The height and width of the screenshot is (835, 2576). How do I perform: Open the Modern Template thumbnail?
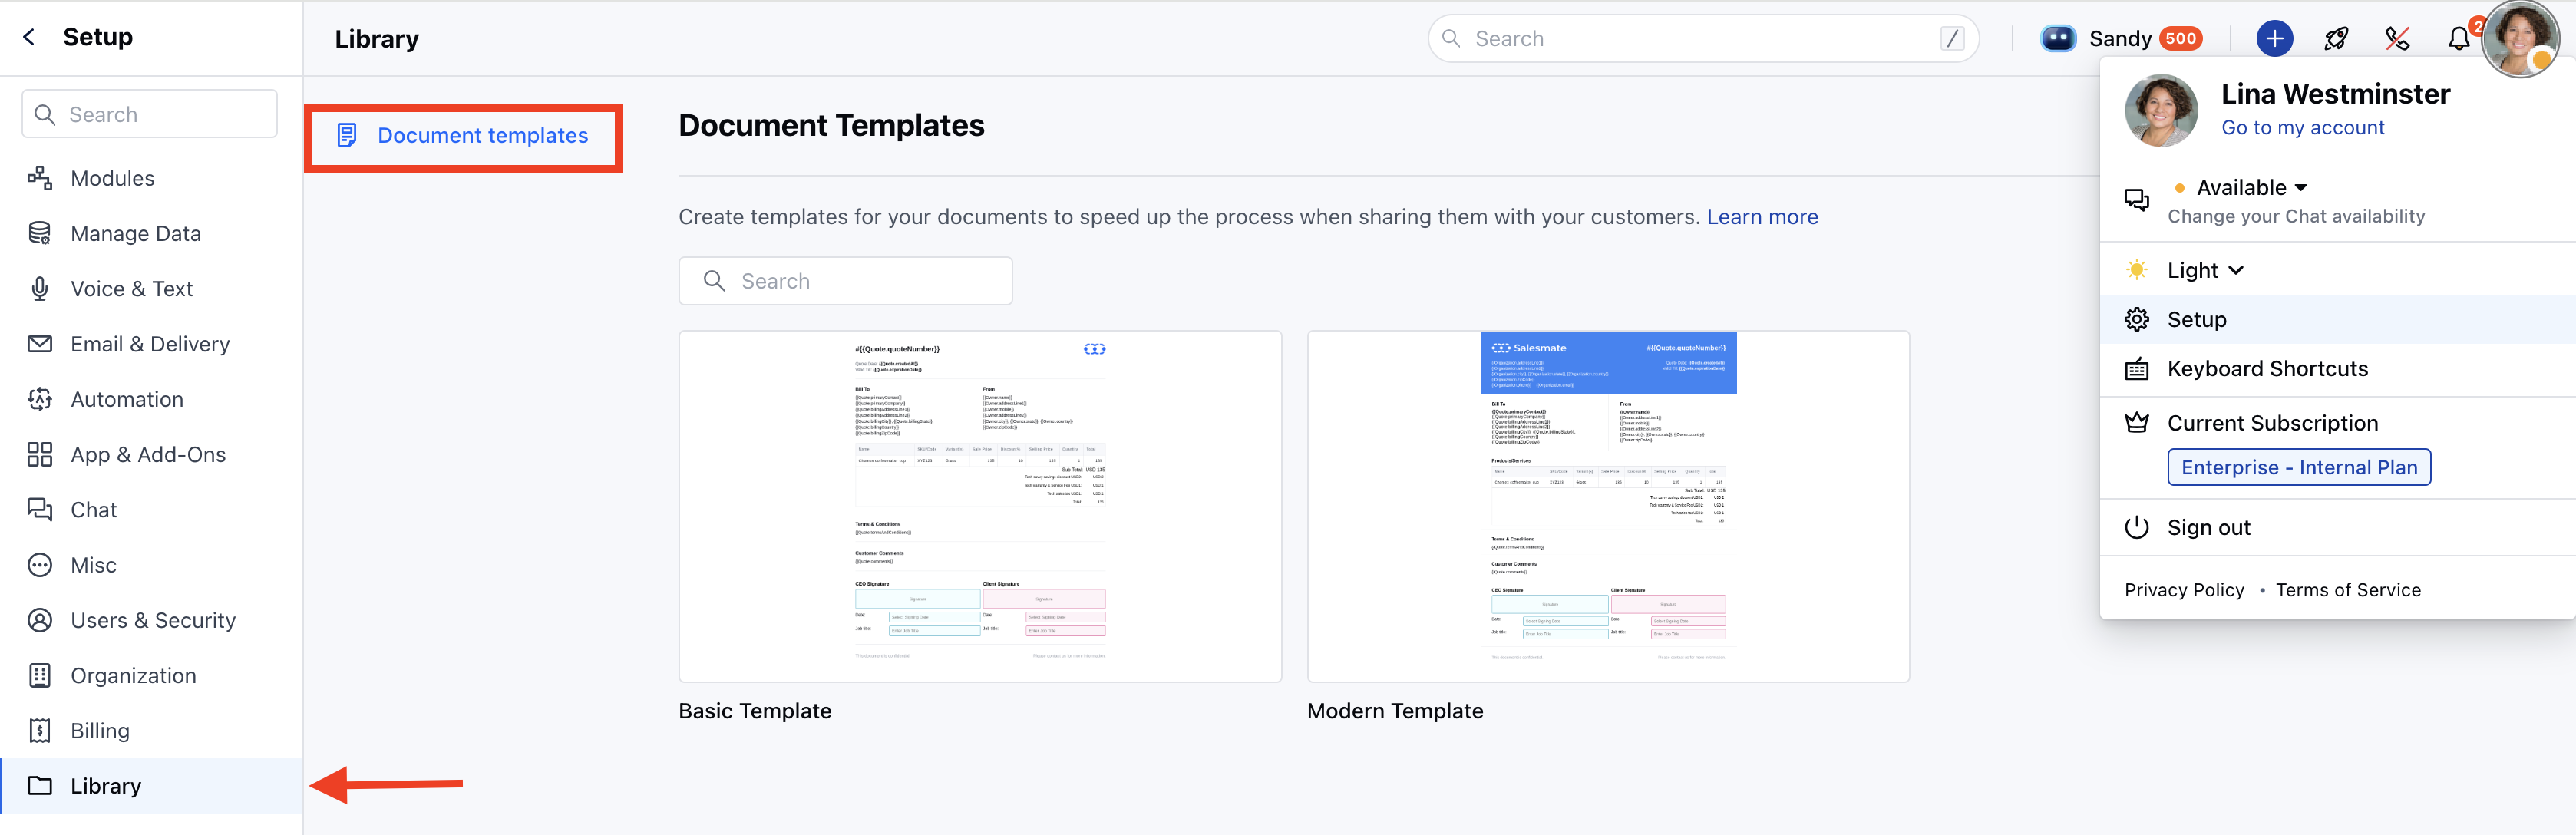point(1608,507)
